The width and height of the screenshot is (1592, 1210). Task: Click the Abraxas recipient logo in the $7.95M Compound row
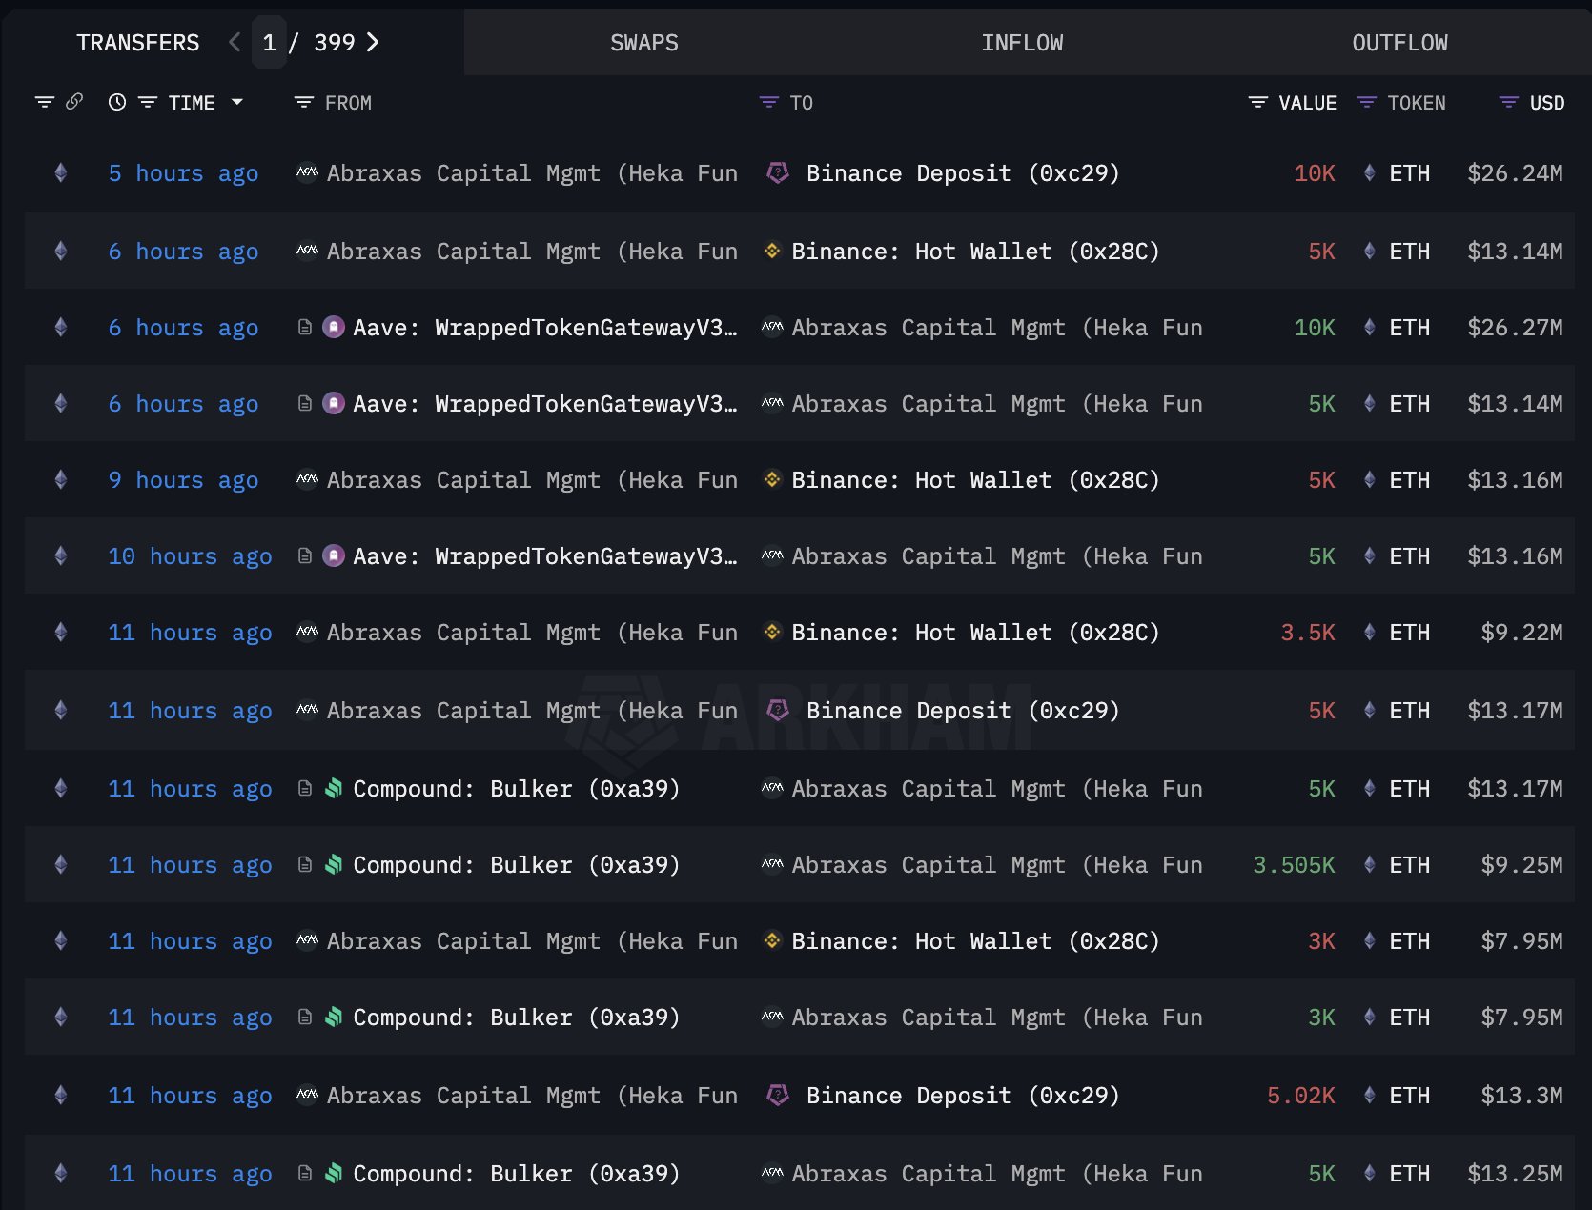[x=772, y=1017]
